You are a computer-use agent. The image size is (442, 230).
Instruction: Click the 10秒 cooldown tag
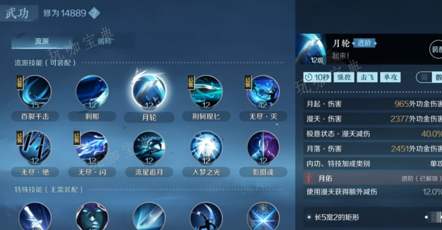click(318, 77)
